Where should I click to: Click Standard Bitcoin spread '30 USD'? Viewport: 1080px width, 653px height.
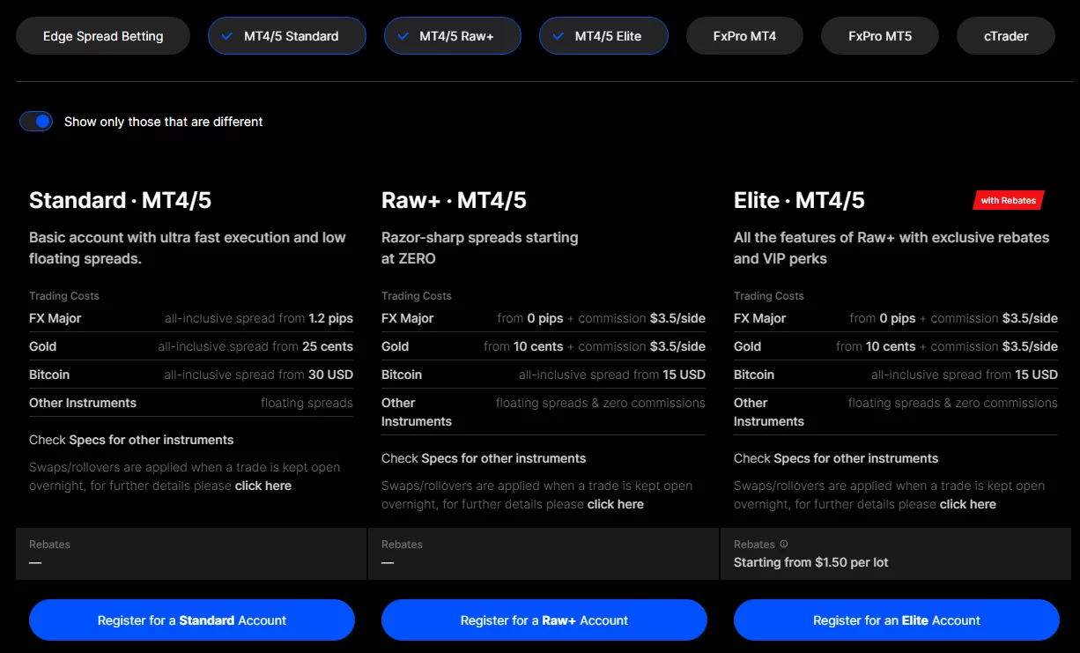tap(330, 375)
